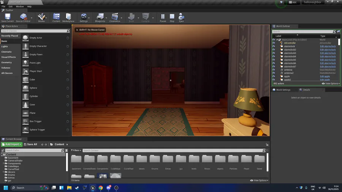
Task: Open the Content toolbar icon
Action: click(x=56, y=17)
